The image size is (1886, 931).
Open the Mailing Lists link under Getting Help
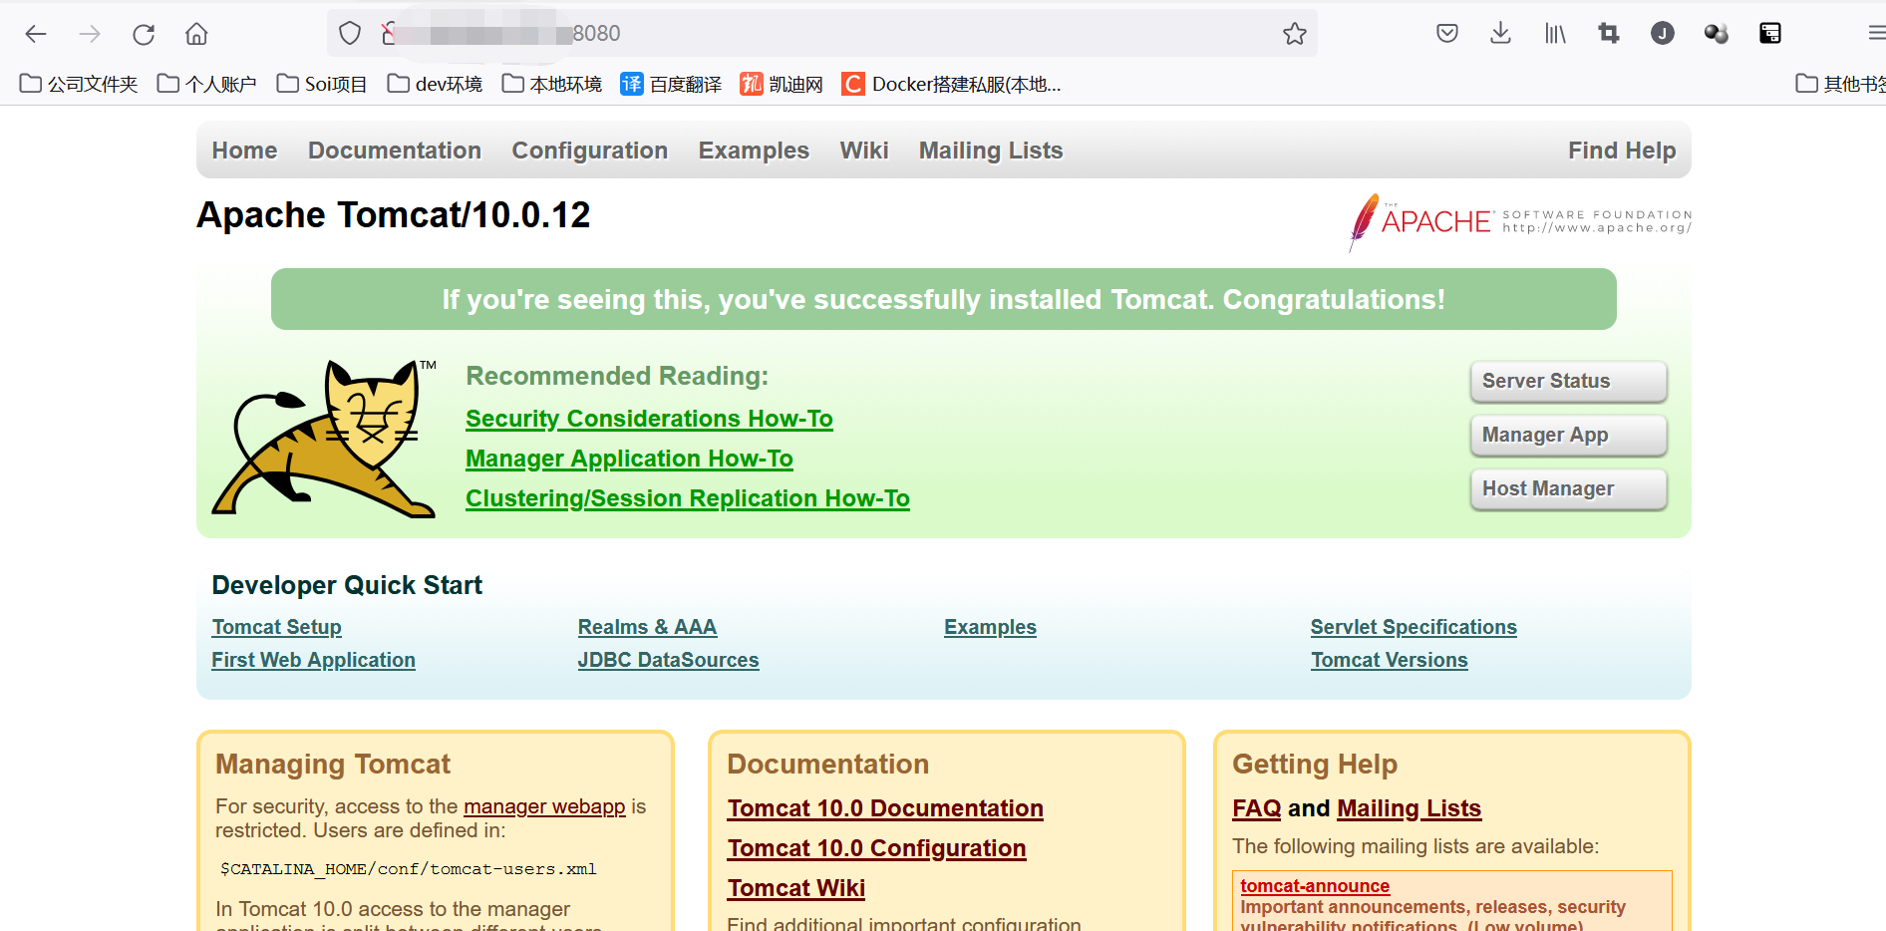(1410, 808)
